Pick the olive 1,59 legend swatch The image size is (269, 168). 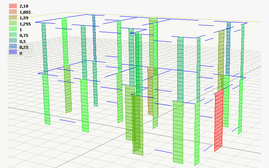tap(13, 18)
